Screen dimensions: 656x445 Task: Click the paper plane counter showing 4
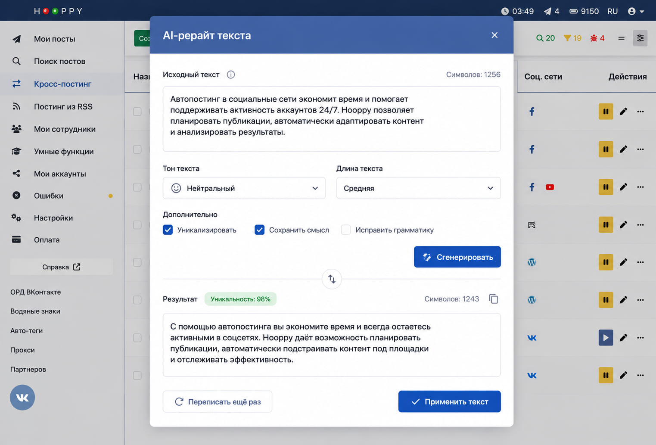(x=551, y=11)
